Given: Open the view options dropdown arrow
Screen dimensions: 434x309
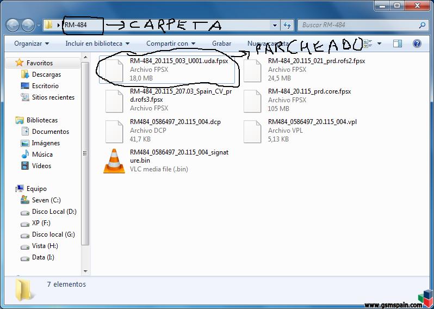Looking at the screenshot, I should pyautogui.click(x=379, y=44).
